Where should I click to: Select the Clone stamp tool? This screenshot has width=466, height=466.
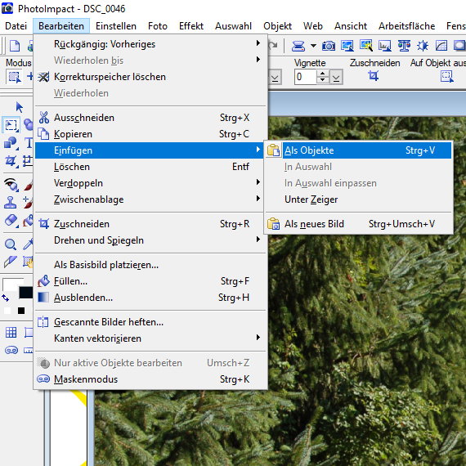[x=10, y=203]
